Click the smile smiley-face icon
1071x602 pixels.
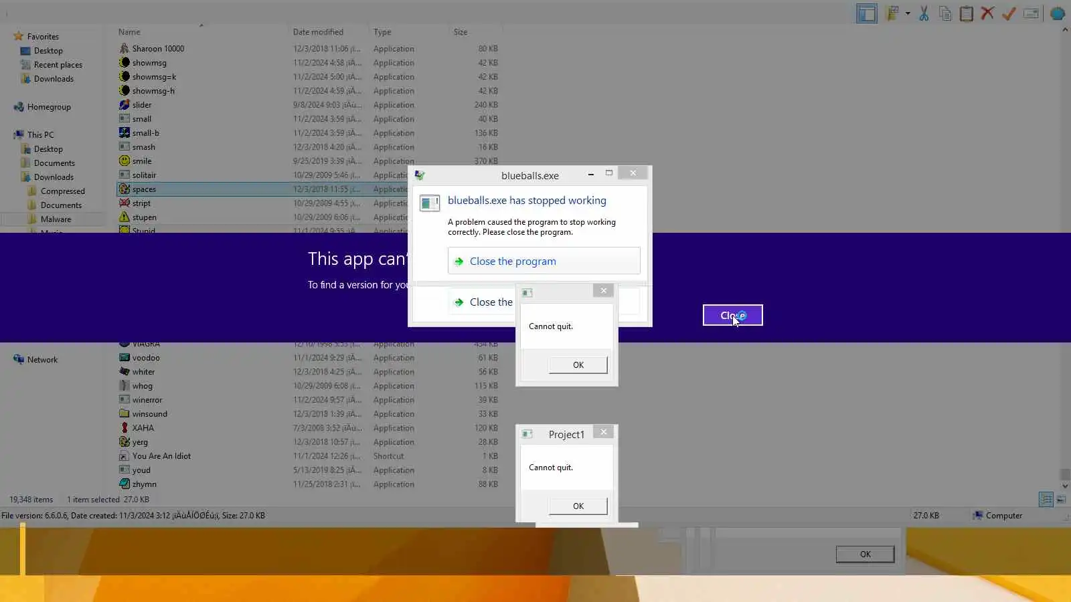pyautogui.click(x=125, y=161)
